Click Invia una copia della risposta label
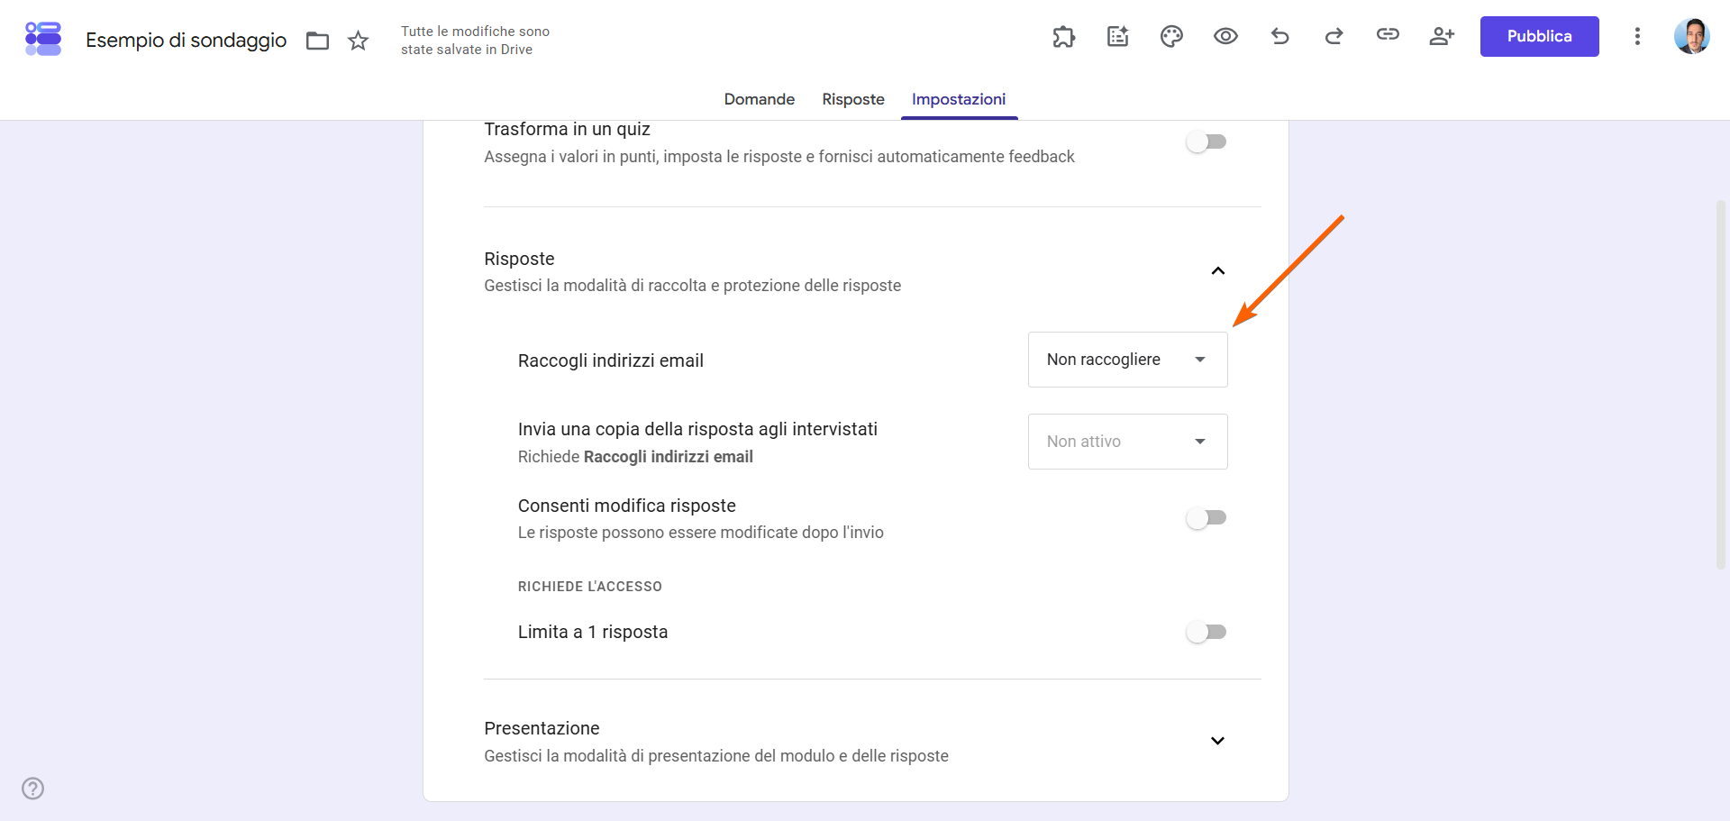The height and width of the screenshot is (821, 1730). click(x=697, y=429)
